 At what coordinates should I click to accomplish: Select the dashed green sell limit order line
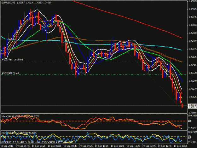pyautogui.click(x=94, y=61)
